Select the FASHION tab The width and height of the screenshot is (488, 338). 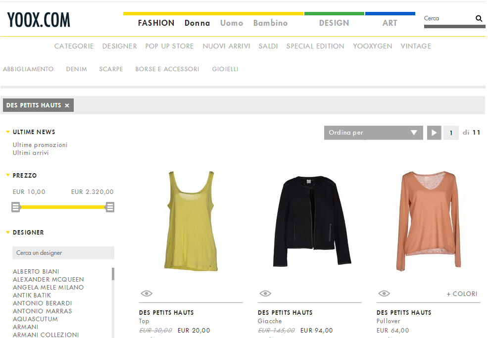click(156, 23)
